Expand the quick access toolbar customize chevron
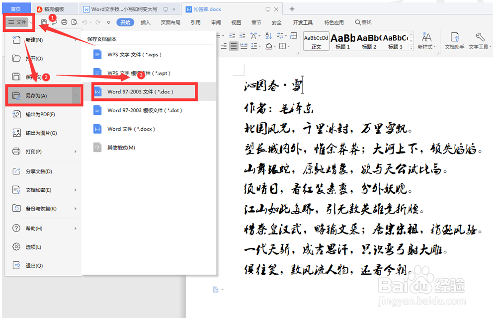The image size is (493, 318). (108, 22)
